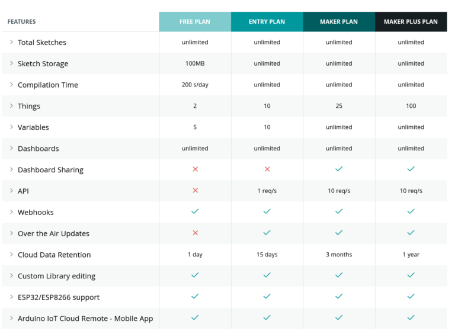This screenshot has height=334, width=455.
Task: Click red X for Free Plan API
Action: pyautogui.click(x=195, y=191)
